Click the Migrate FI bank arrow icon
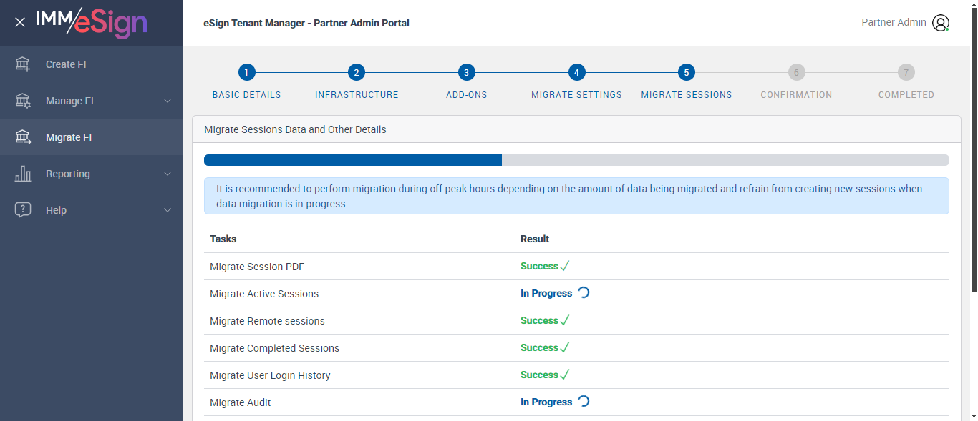 click(23, 137)
